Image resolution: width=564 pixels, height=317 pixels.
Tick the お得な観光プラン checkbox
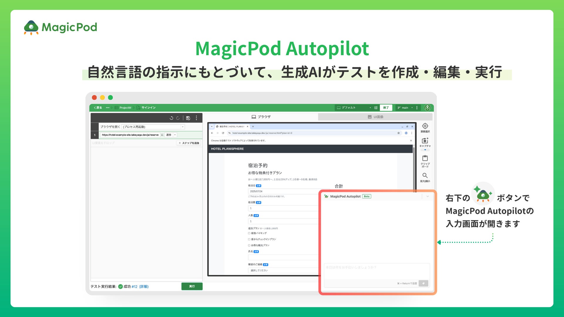point(249,245)
